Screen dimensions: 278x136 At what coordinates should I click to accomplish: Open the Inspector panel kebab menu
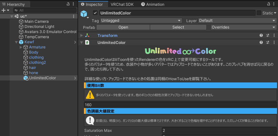point(274,4)
